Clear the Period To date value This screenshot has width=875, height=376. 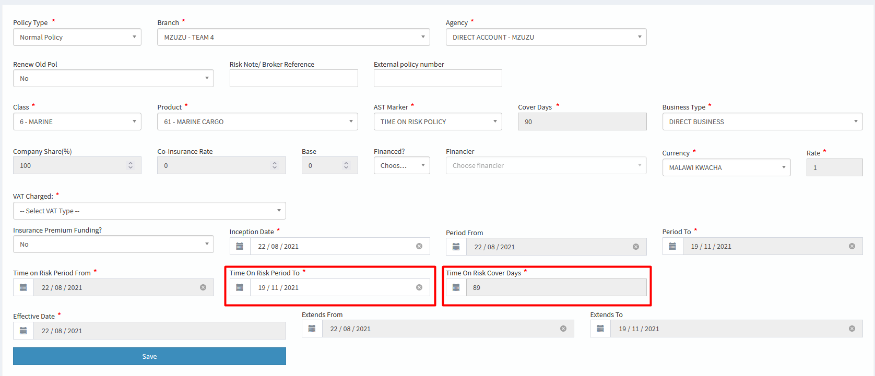852,246
